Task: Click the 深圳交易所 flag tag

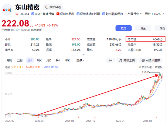Action: [x=65, y=14]
